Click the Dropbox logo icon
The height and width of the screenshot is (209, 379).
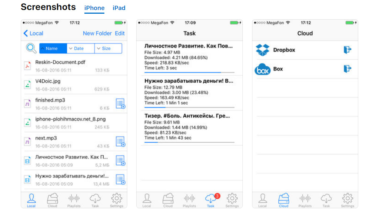pyautogui.click(x=263, y=50)
